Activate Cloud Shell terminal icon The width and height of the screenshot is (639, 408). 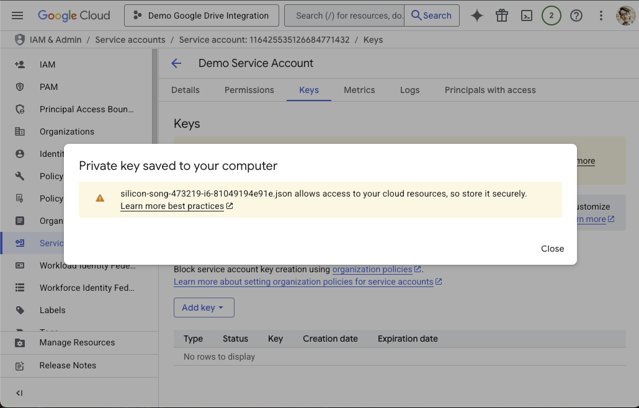click(527, 16)
